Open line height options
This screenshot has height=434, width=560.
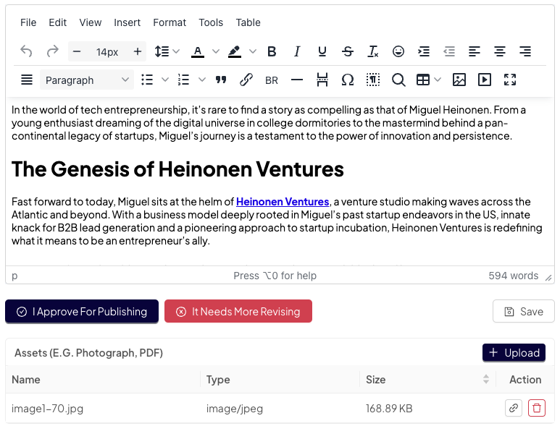(162, 51)
